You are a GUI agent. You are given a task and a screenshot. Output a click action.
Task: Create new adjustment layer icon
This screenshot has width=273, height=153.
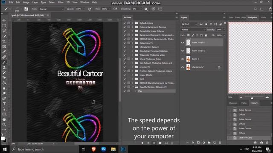click(x=204, y=143)
